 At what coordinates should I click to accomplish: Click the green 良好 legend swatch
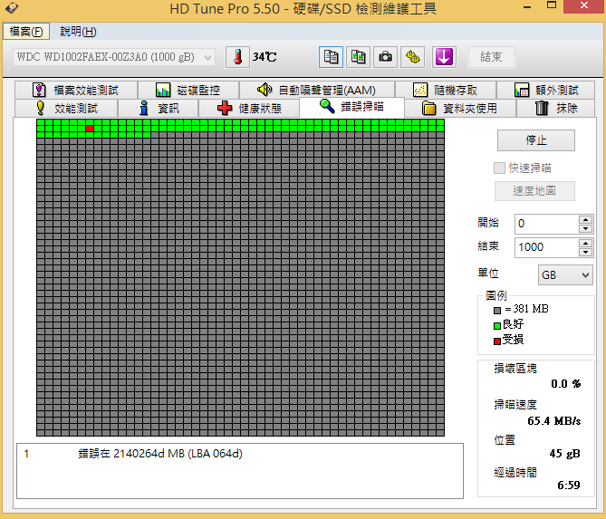pos(497,326)
